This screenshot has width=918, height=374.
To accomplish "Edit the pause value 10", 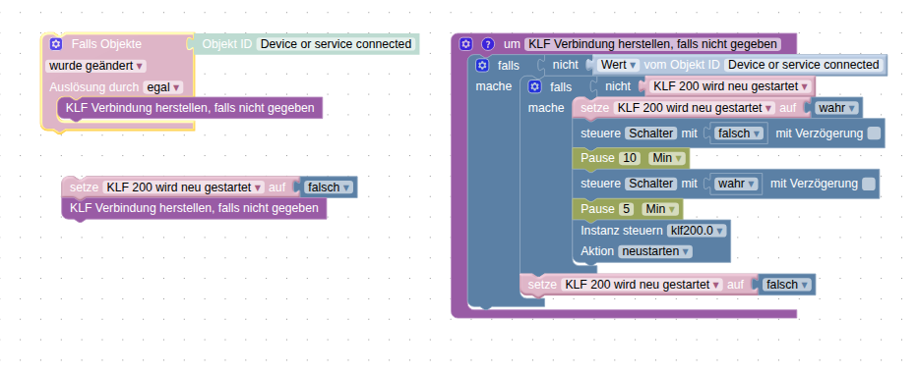I will 630,158.
